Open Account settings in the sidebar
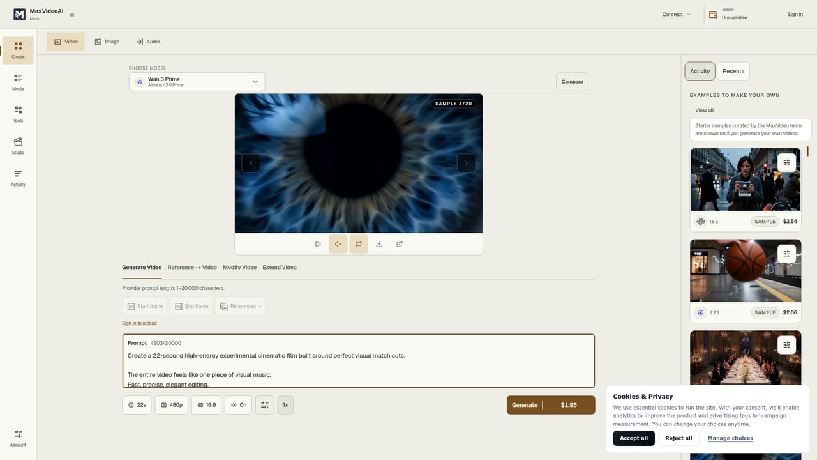 pyautogui.click(x=18, y=438)
